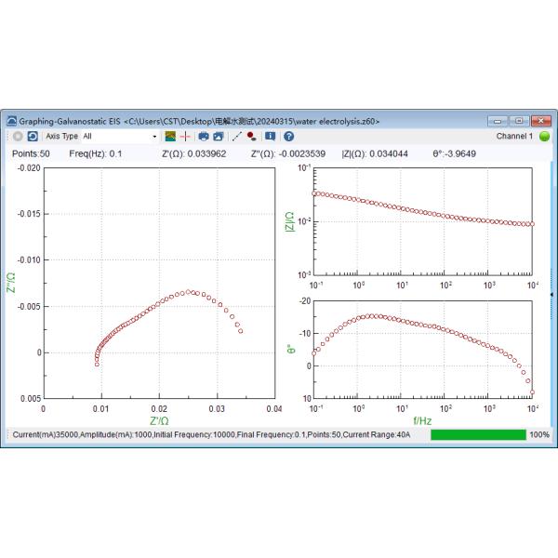The width and height of the screenshot is (558, 558).
Task: Click the f/Hz axis label
Action: point(422,421)
